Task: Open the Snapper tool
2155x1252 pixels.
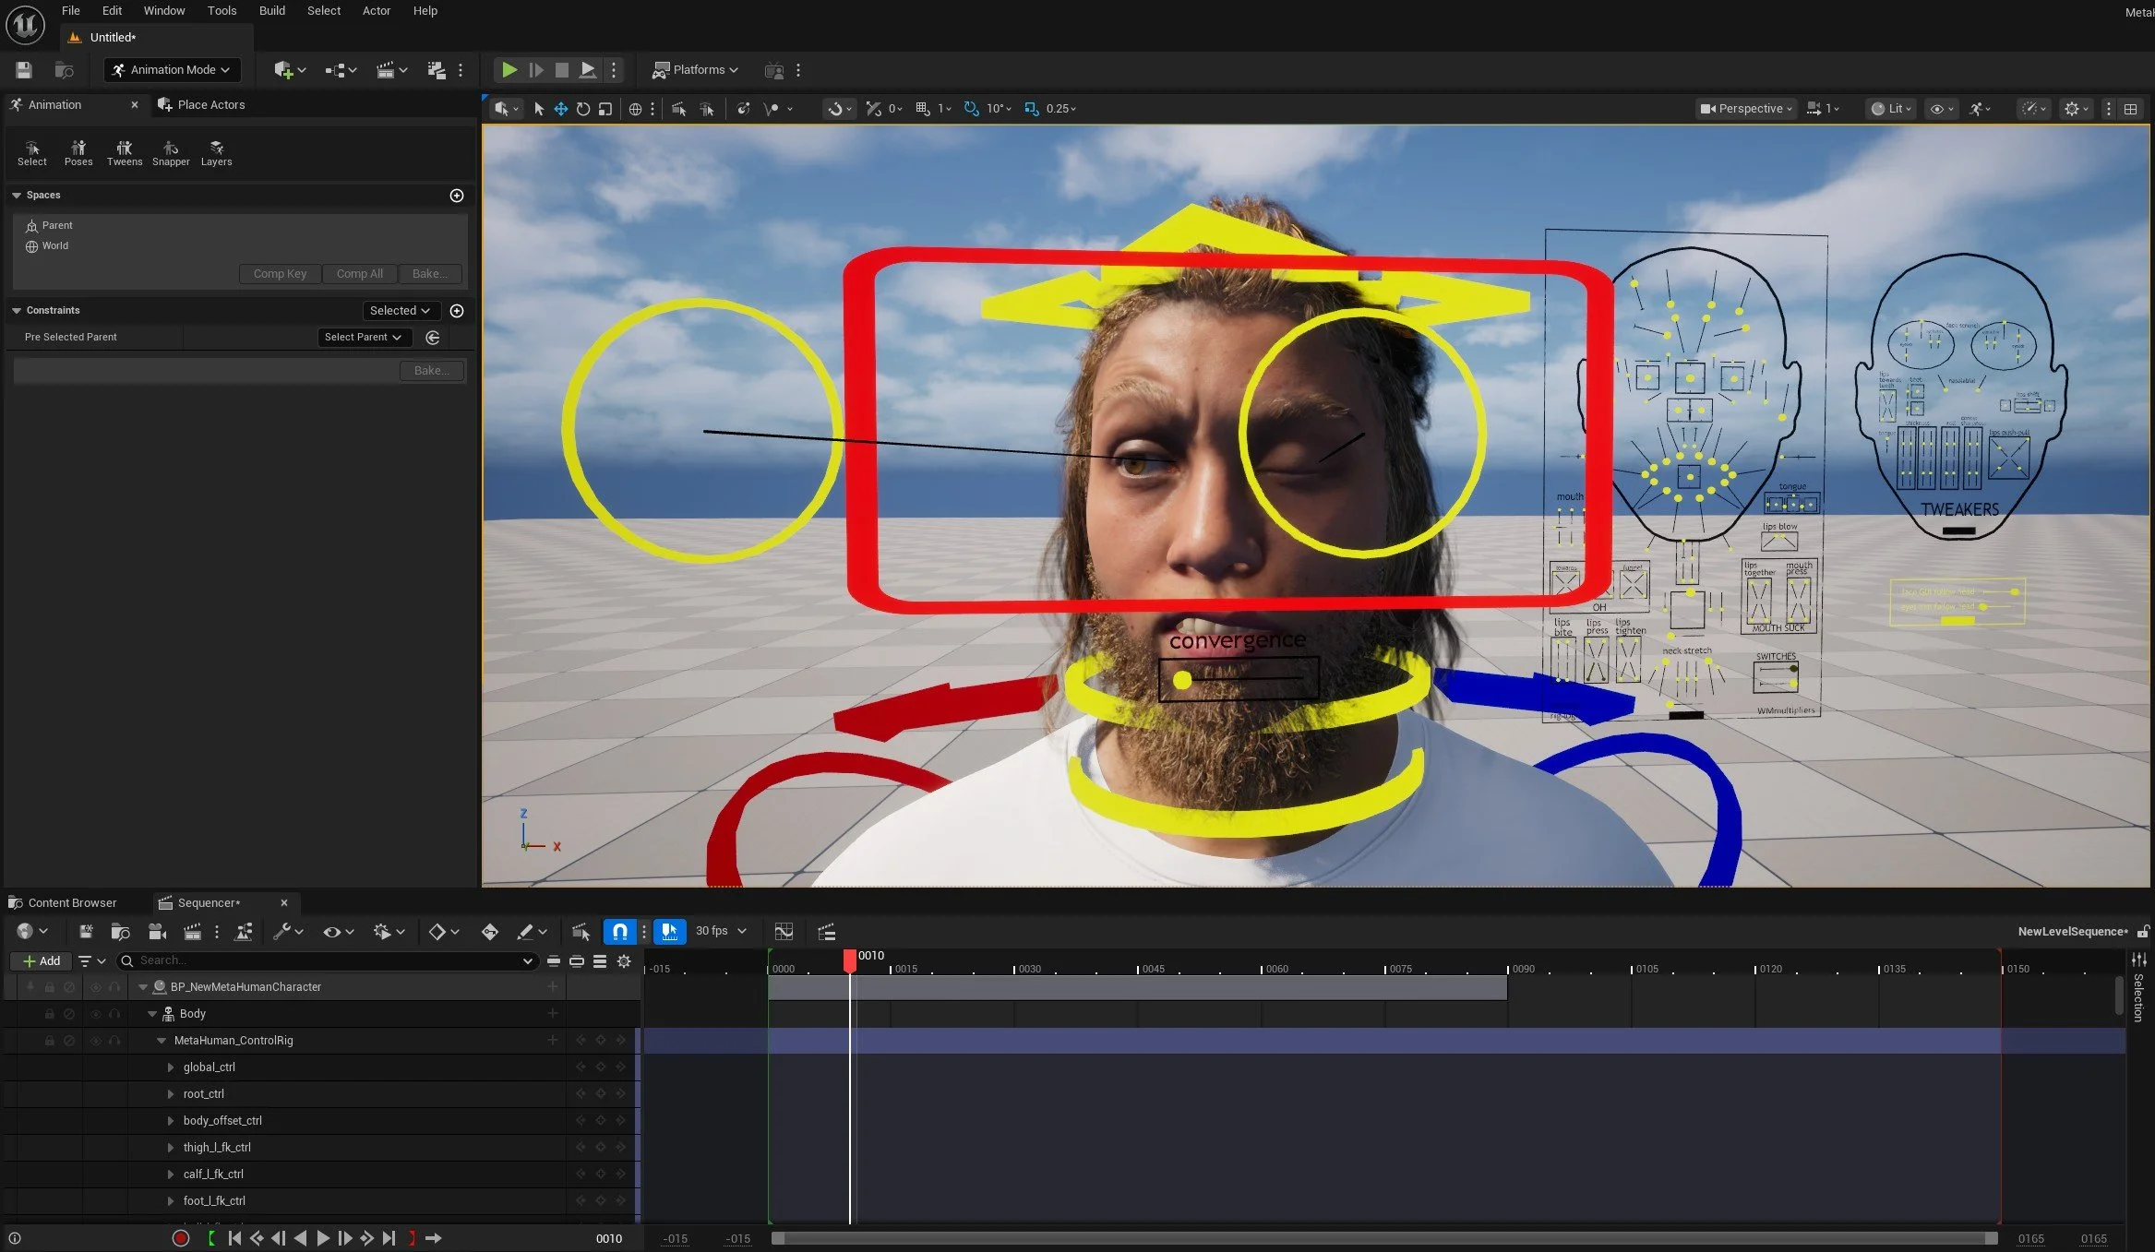Action: [171, 152]
